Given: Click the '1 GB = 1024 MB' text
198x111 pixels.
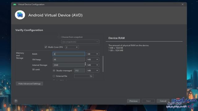Looking at the screenshot, I should click(x=116, y=51).
